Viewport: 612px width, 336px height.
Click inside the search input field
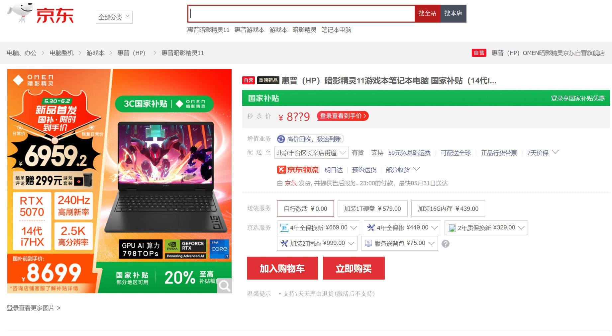(299, 14)
